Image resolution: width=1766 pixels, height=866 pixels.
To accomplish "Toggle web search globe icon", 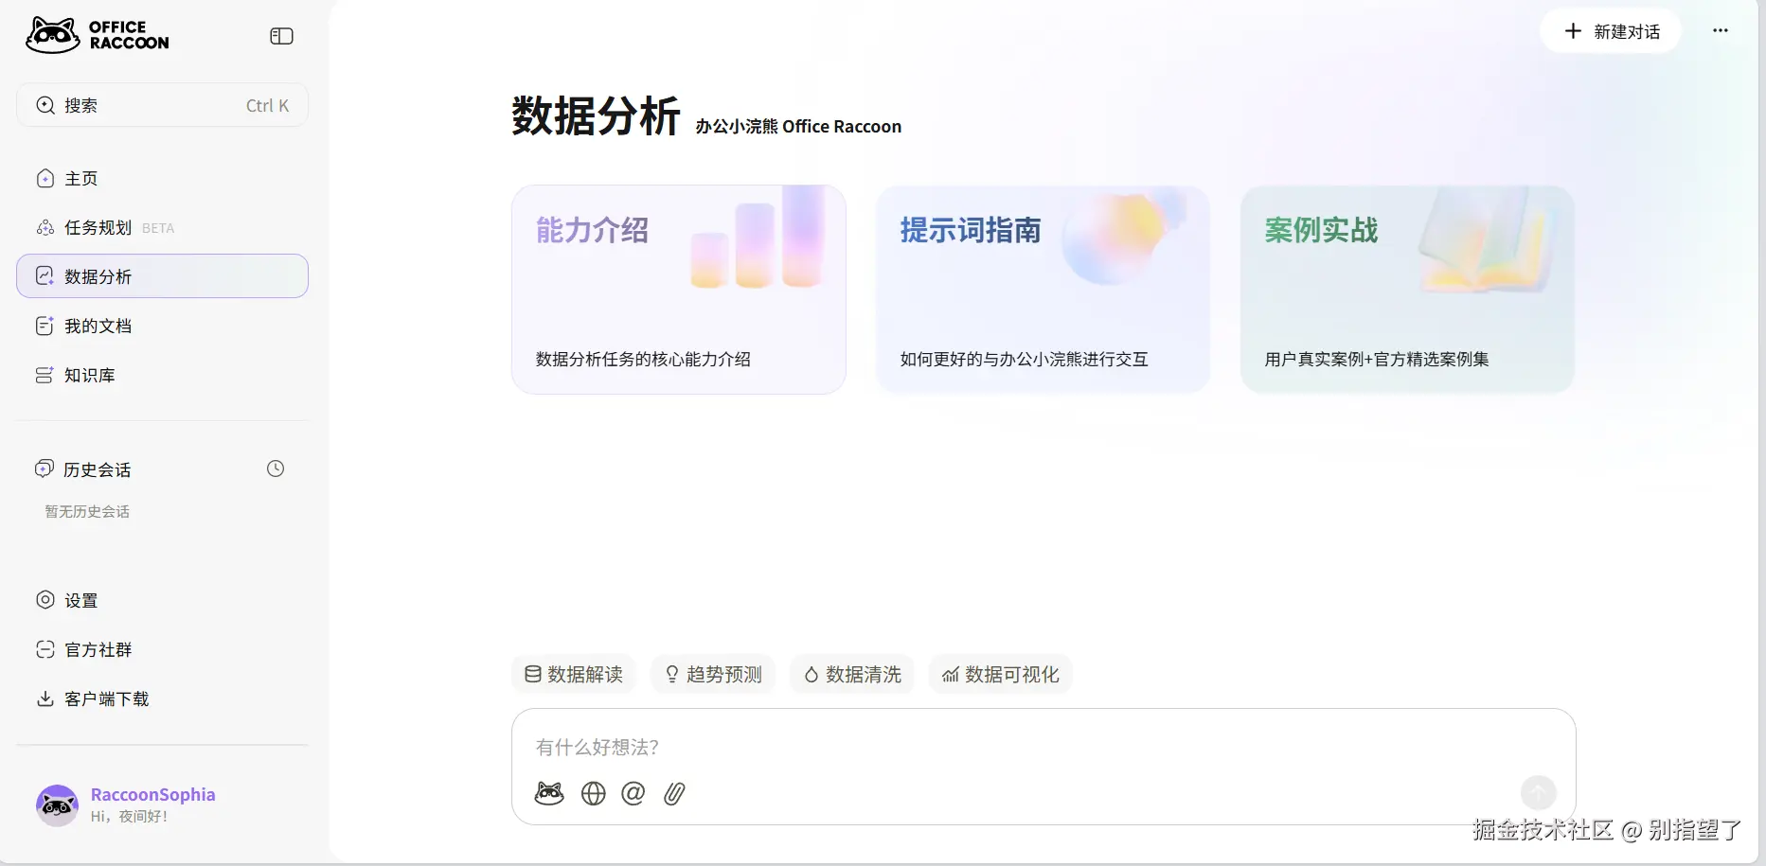I will [594, 793].
